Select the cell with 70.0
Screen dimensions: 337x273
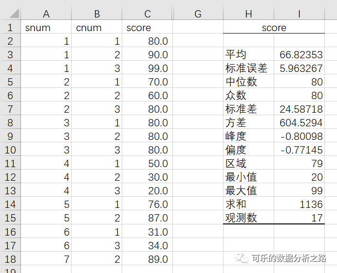coord(147,82)
